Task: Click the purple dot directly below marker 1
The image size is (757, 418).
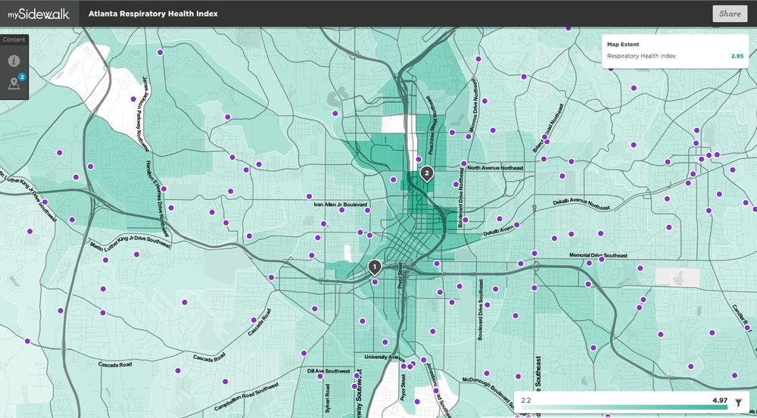Action: pyautogui.click(x=375, y=283)
